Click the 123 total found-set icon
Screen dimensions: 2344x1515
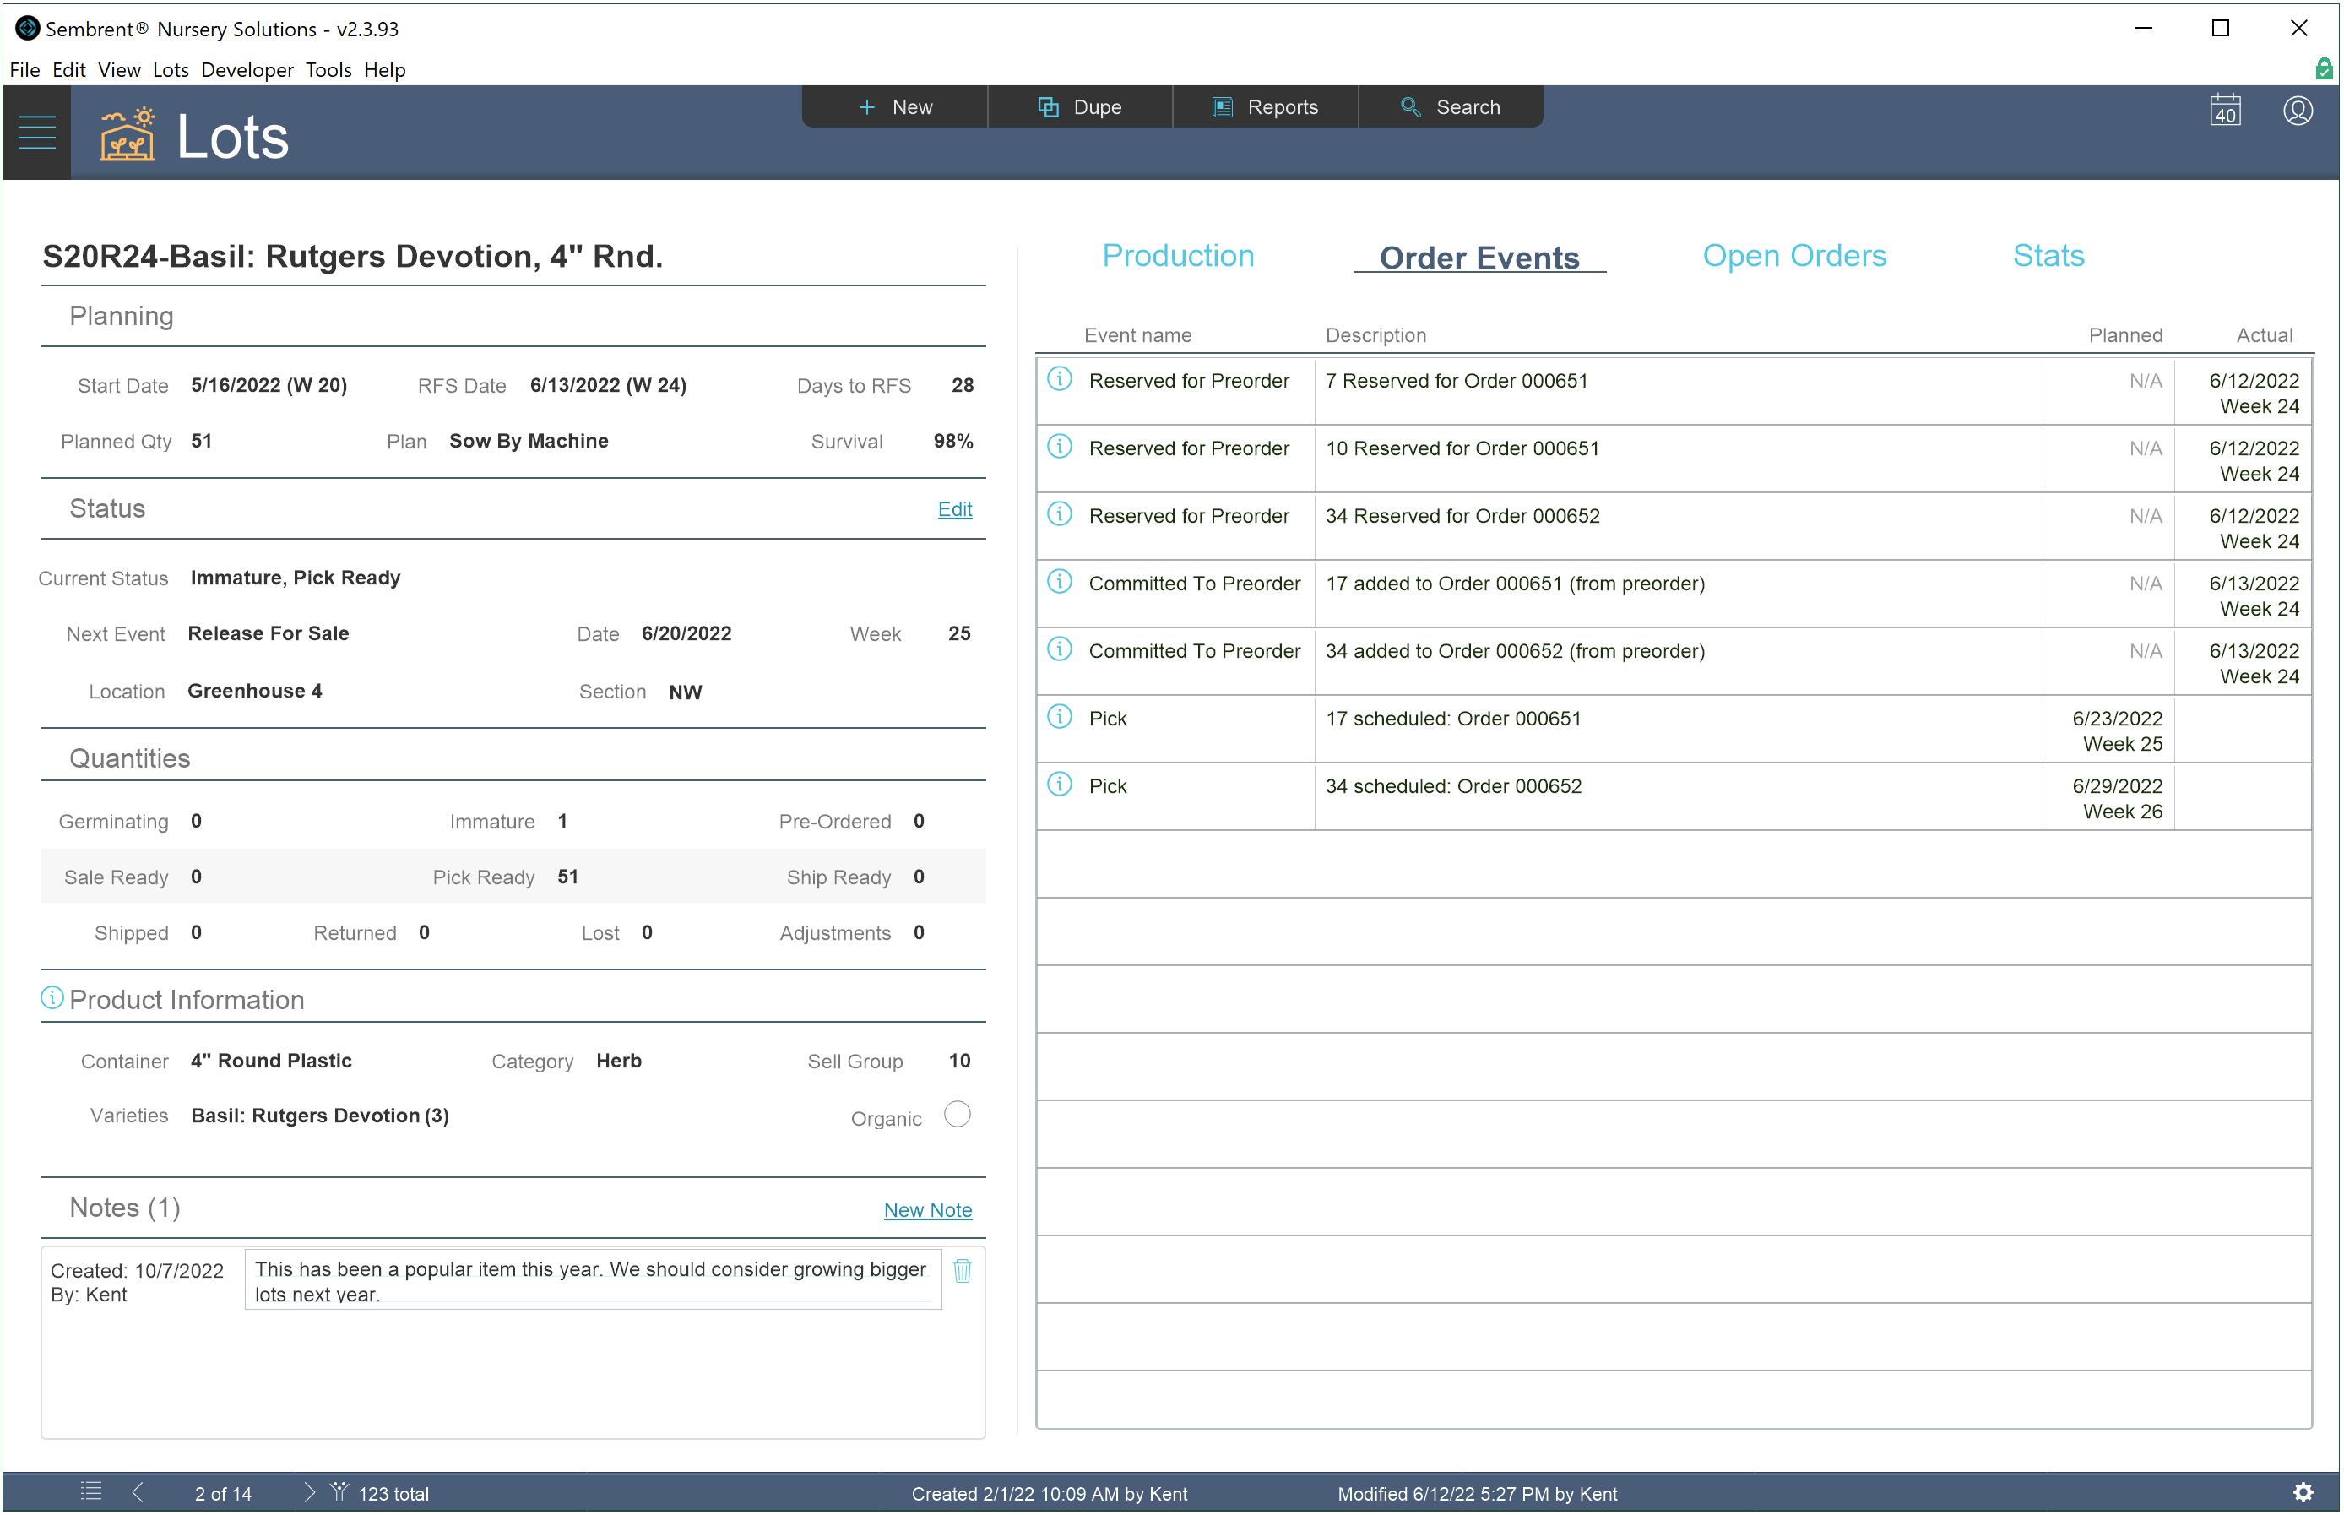339,1492
